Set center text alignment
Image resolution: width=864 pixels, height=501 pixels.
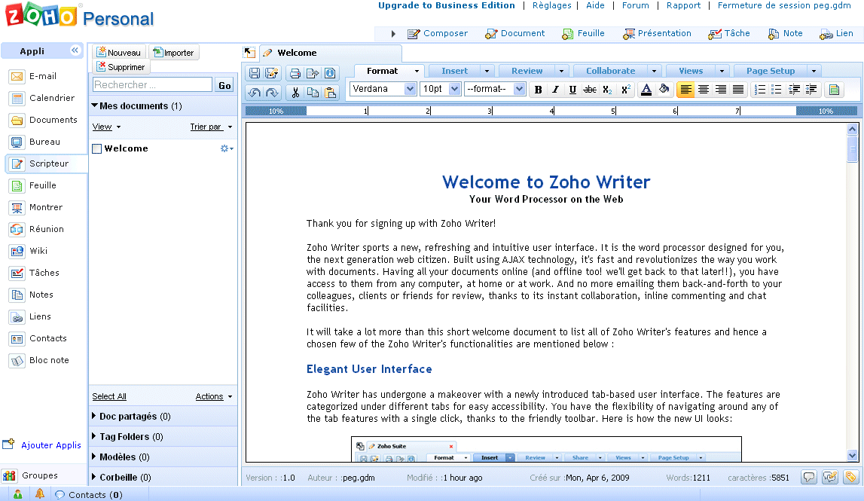pyautogui.click(x=703, y=90)
